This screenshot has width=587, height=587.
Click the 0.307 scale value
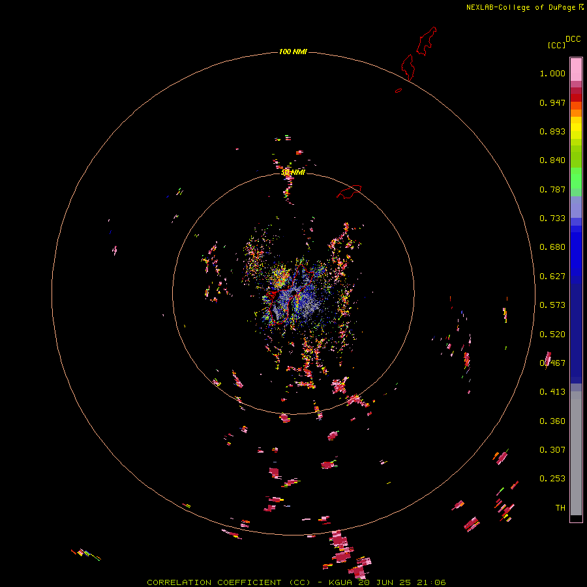click(552, 450)
